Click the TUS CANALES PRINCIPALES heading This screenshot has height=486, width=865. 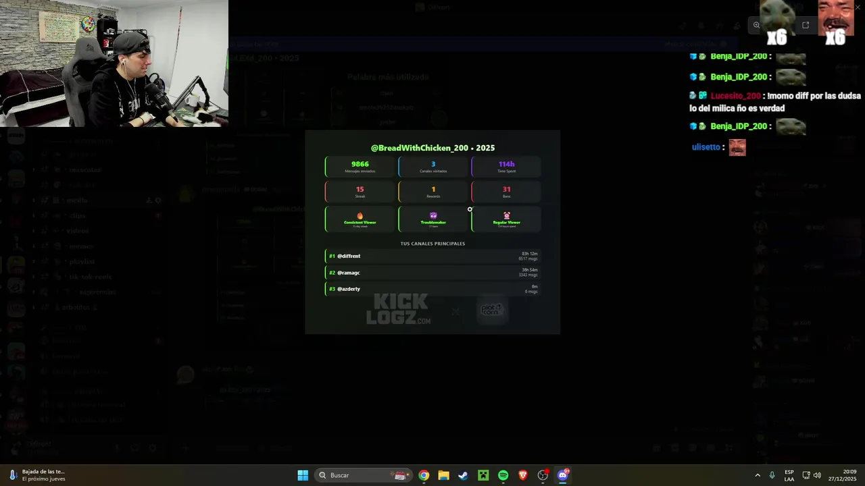tap(432, 244)
